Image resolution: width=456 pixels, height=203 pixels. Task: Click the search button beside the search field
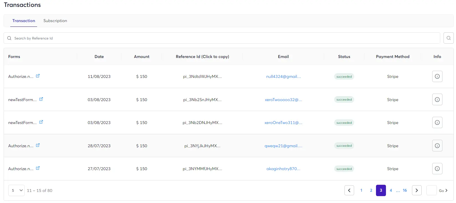(x=449, y=38)
